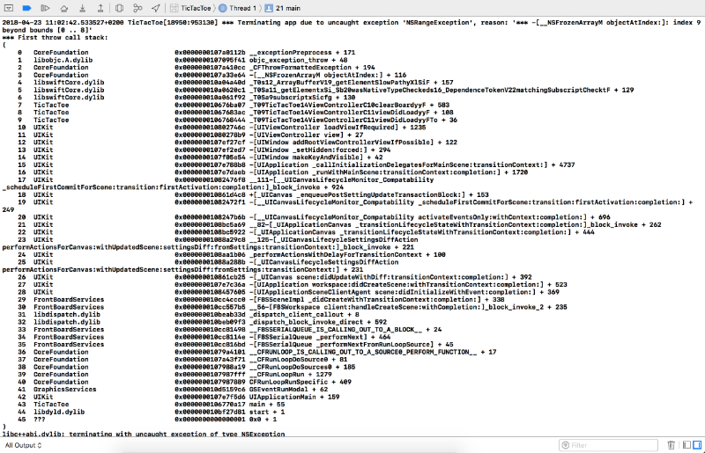
Task: Click '_dispatch_client_callout + 8' in frame 31
Action: [x=304, y=315]
